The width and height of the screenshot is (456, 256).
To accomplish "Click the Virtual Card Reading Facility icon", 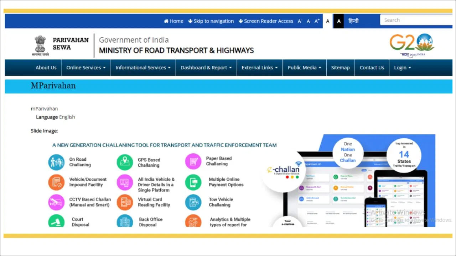I will (125, 202).
